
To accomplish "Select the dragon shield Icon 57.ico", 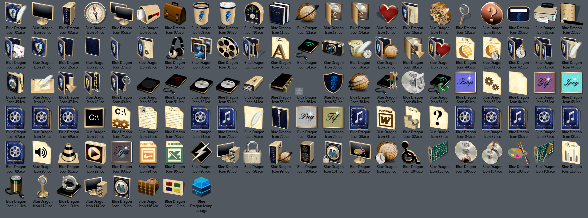I will (x=334, y=83).
